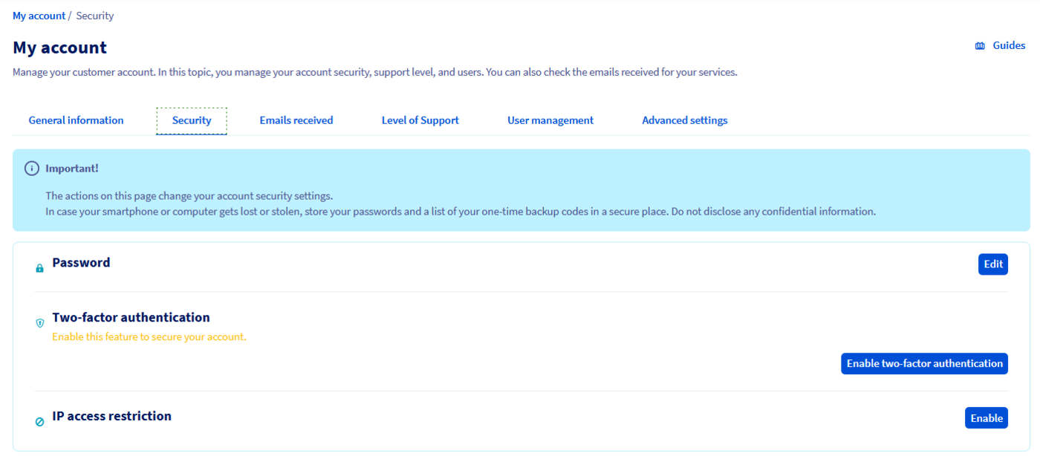Click the padlock icon beside Password
The image size is (1040, 456).
pyautogui.click(x=39, y=267)
